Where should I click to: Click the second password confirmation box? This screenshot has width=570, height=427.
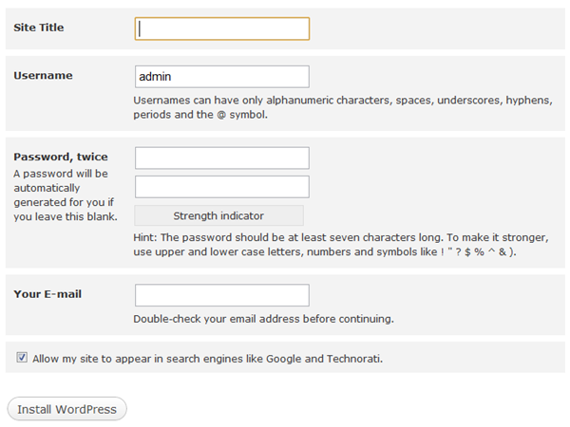pyautogui.click(x=221, y=186)
